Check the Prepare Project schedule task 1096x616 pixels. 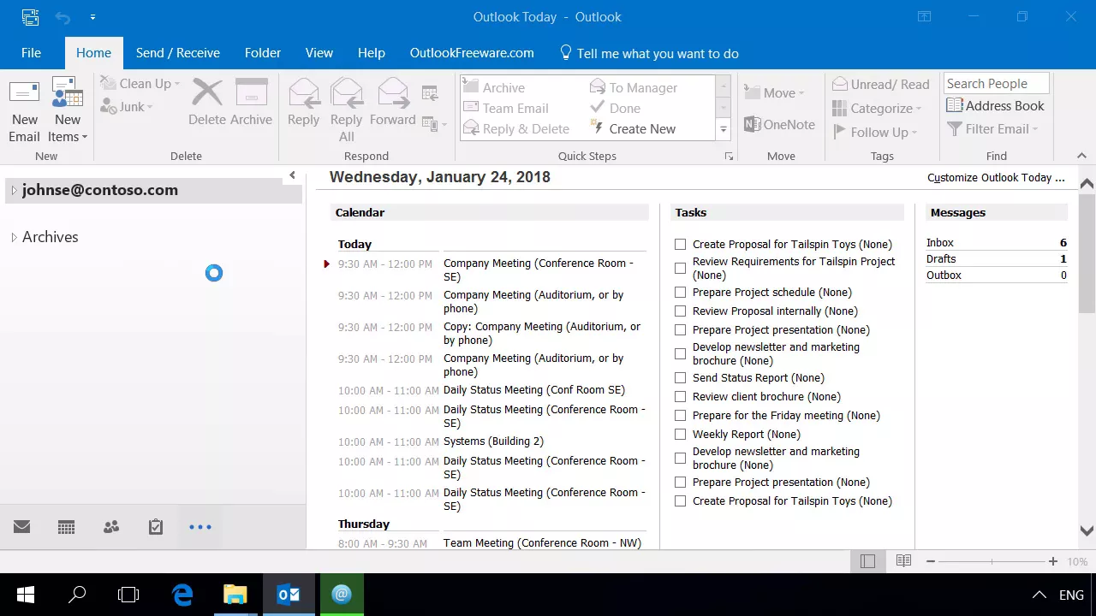coord(681,293)
